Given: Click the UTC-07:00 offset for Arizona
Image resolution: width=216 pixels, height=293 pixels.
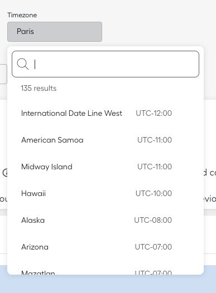Looking at the screenshot, I should (x=153, y=247).
